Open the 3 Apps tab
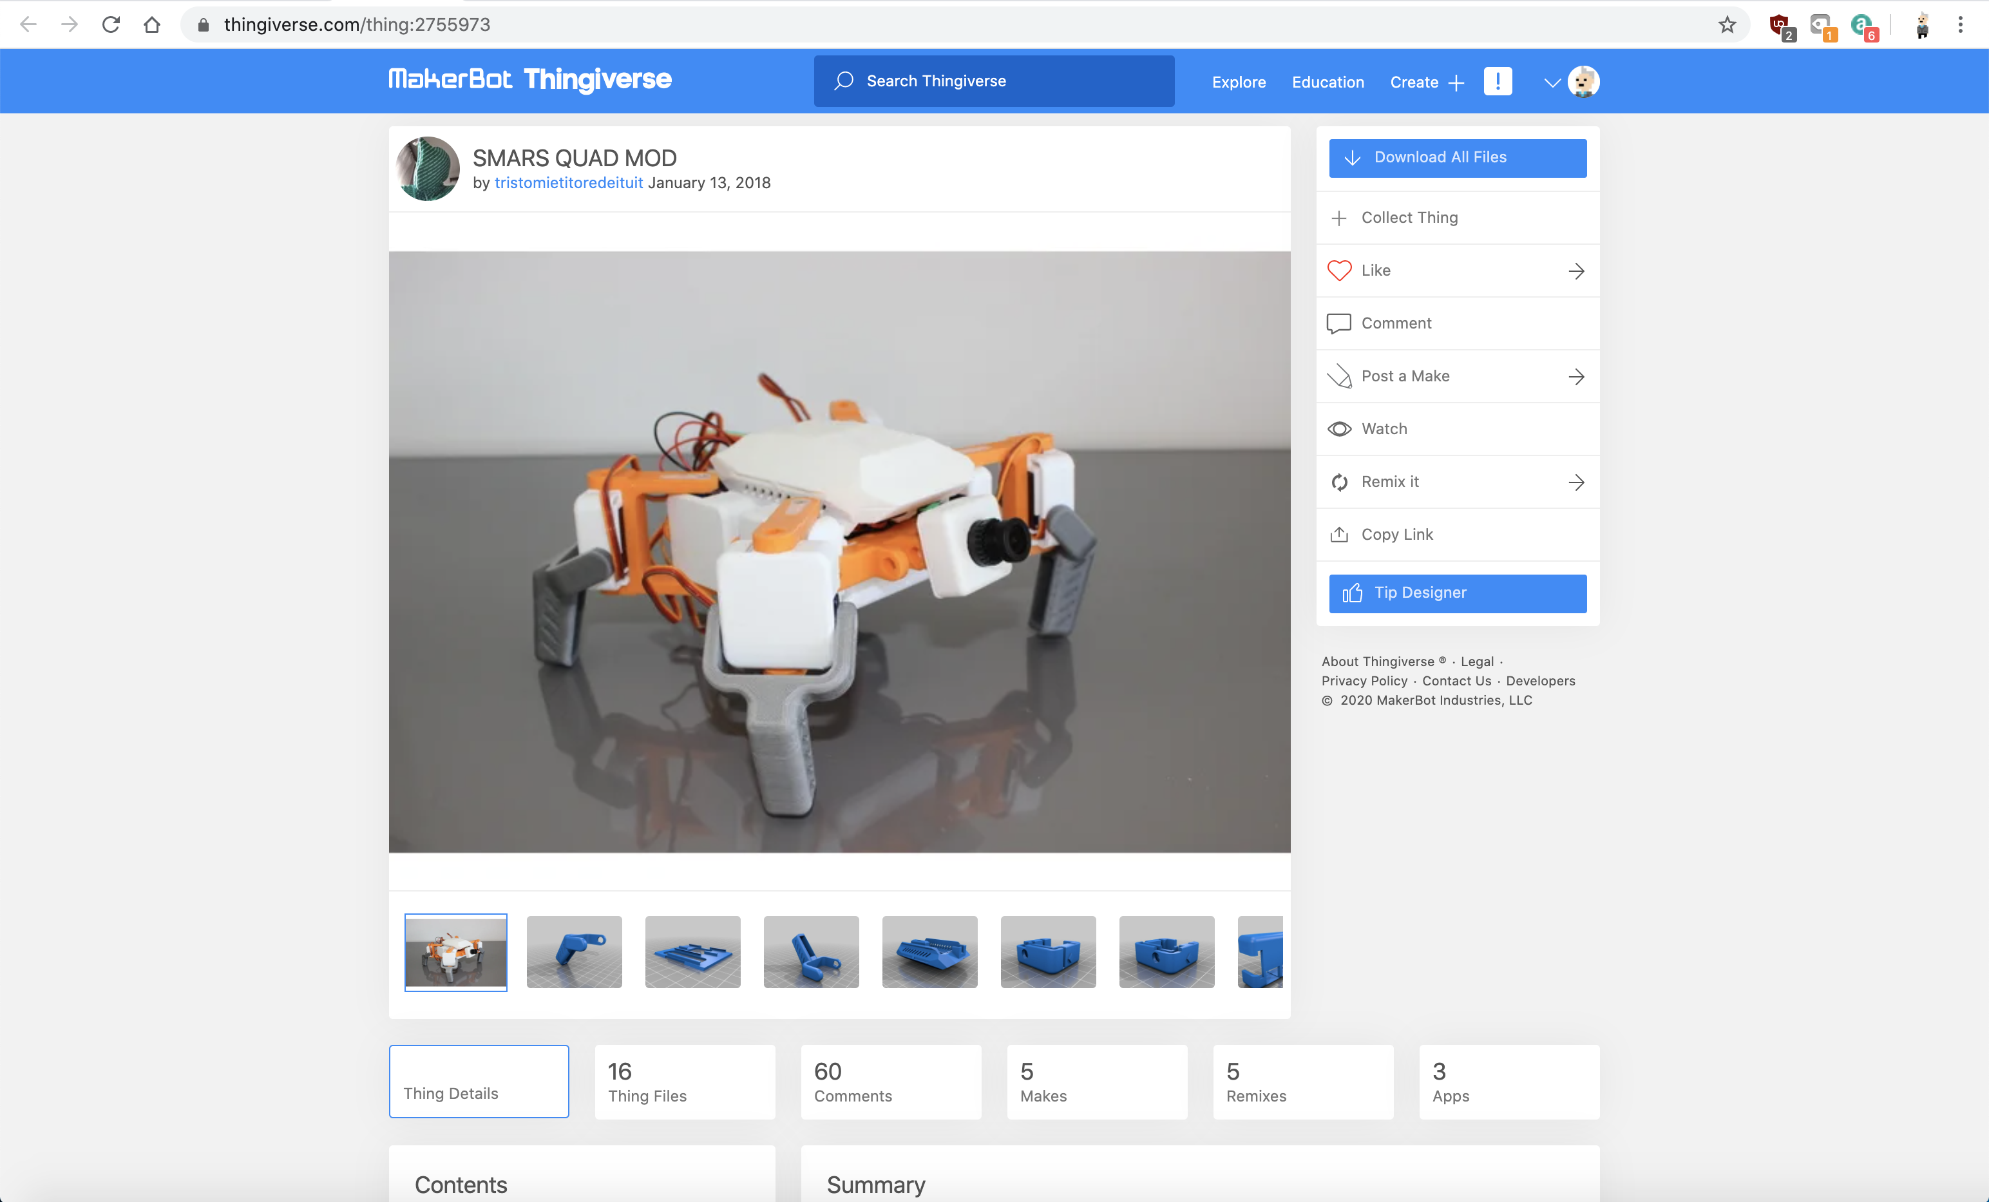Viewport: 1989px width, 1202px height. 1508,1081
